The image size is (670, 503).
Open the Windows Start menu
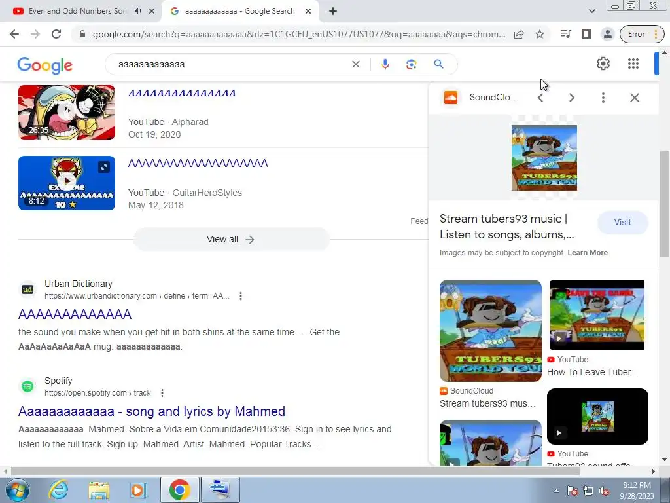click(x=16, y=490)
